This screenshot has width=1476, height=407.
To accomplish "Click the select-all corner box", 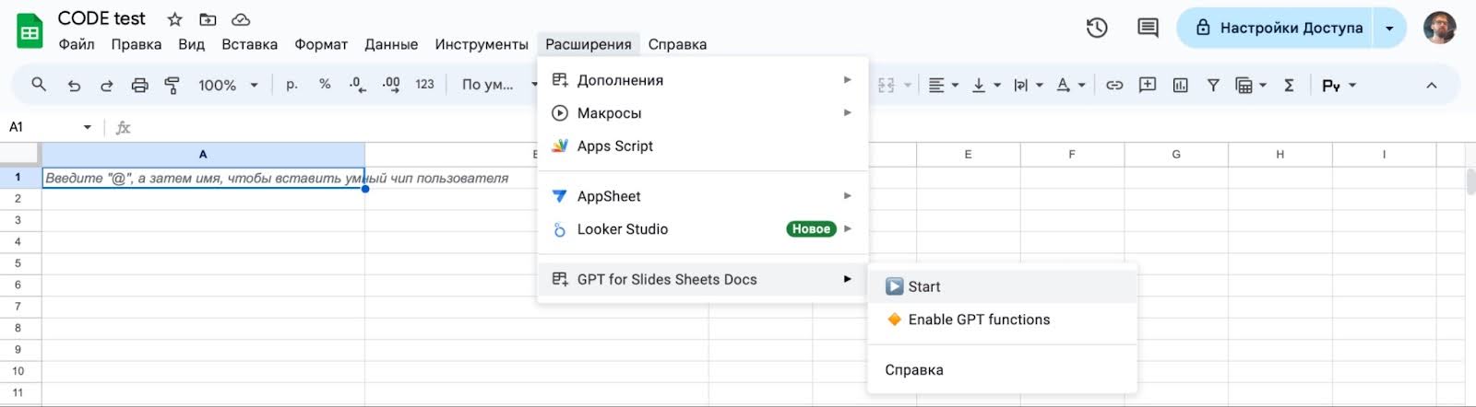I will [x=20, y=155].
